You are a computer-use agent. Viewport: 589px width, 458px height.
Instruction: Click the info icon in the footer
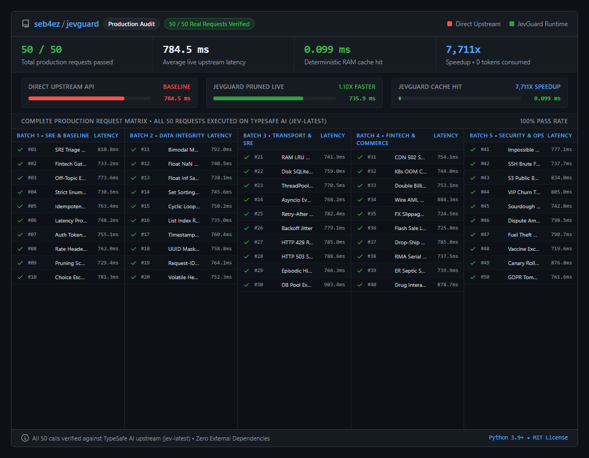(25, 438)
